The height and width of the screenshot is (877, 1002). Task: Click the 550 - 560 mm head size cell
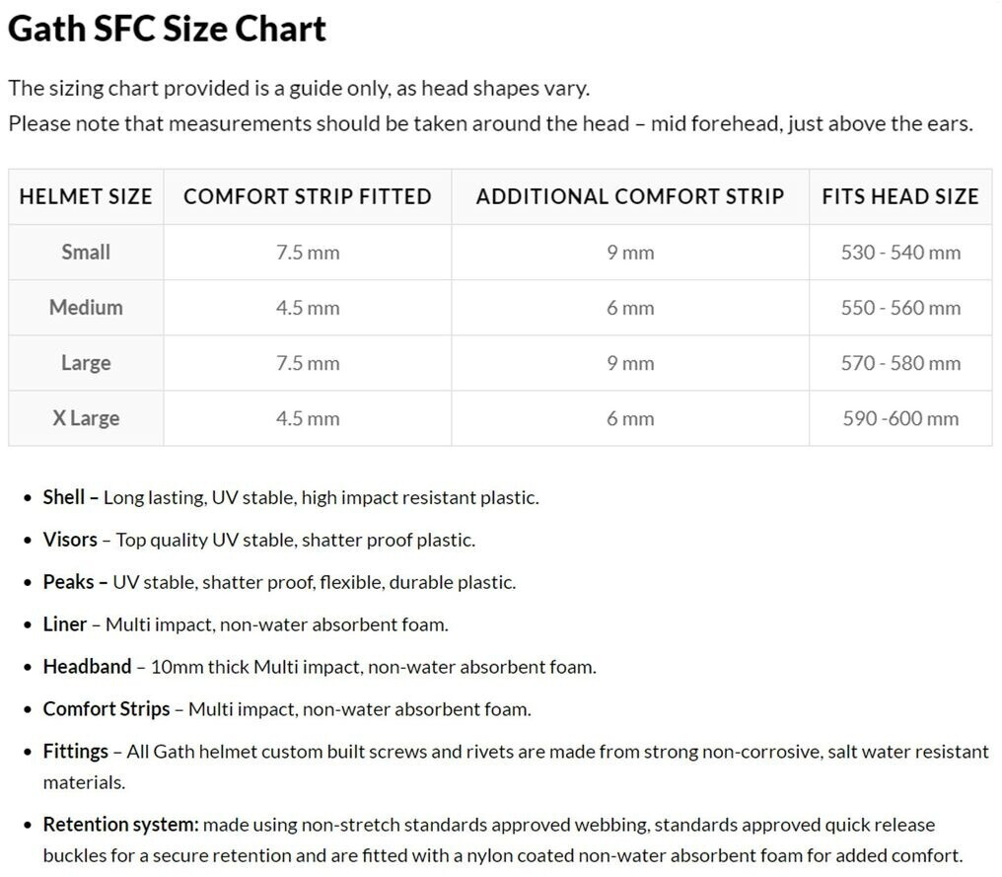point(900,308)
